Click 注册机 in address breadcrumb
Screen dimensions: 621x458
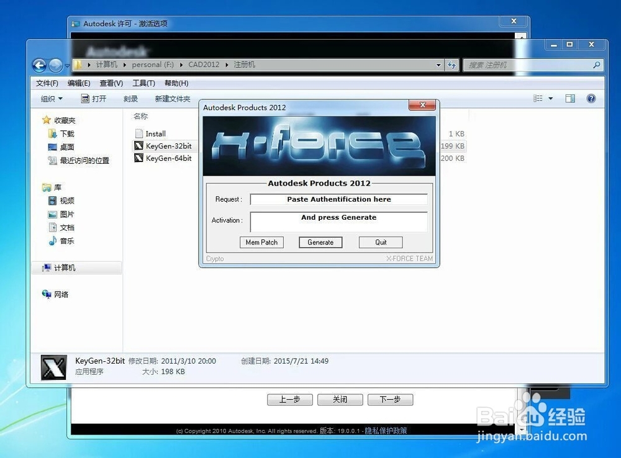coord(244,65)
